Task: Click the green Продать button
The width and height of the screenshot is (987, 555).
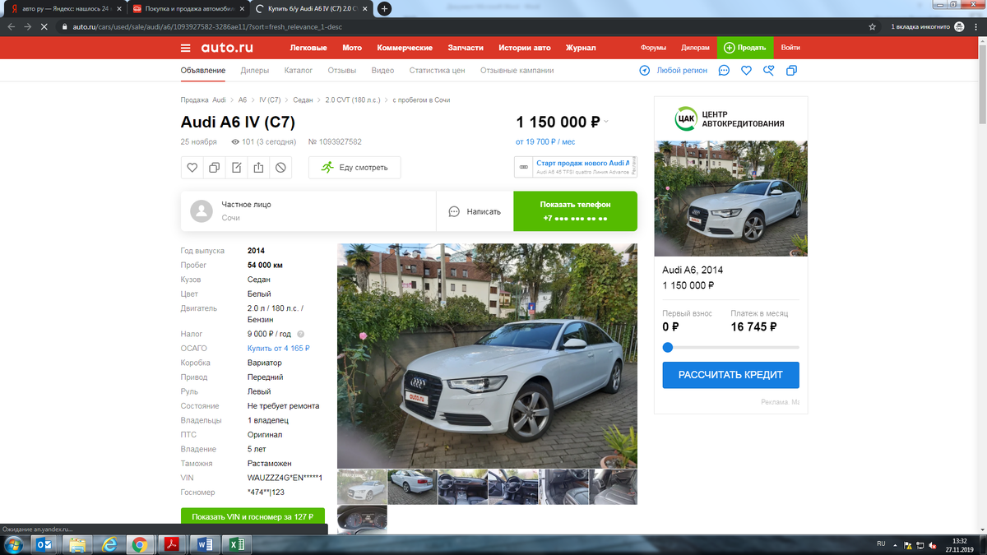Action: tap(745, 48)
